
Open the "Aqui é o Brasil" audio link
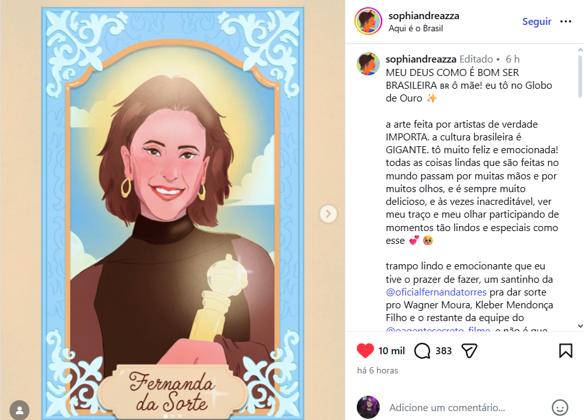[x=416, y=28]
